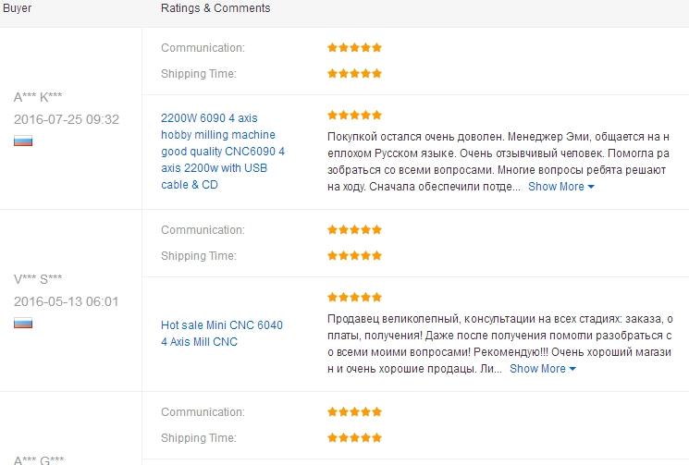Screen dimensions: 689x465
Task: Click dropdown arrow beside first Show More
Action: click(x=591, y=187)
